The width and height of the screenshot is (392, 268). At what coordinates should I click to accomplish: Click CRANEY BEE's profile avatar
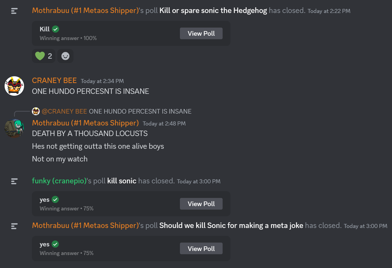pos(14,86)
